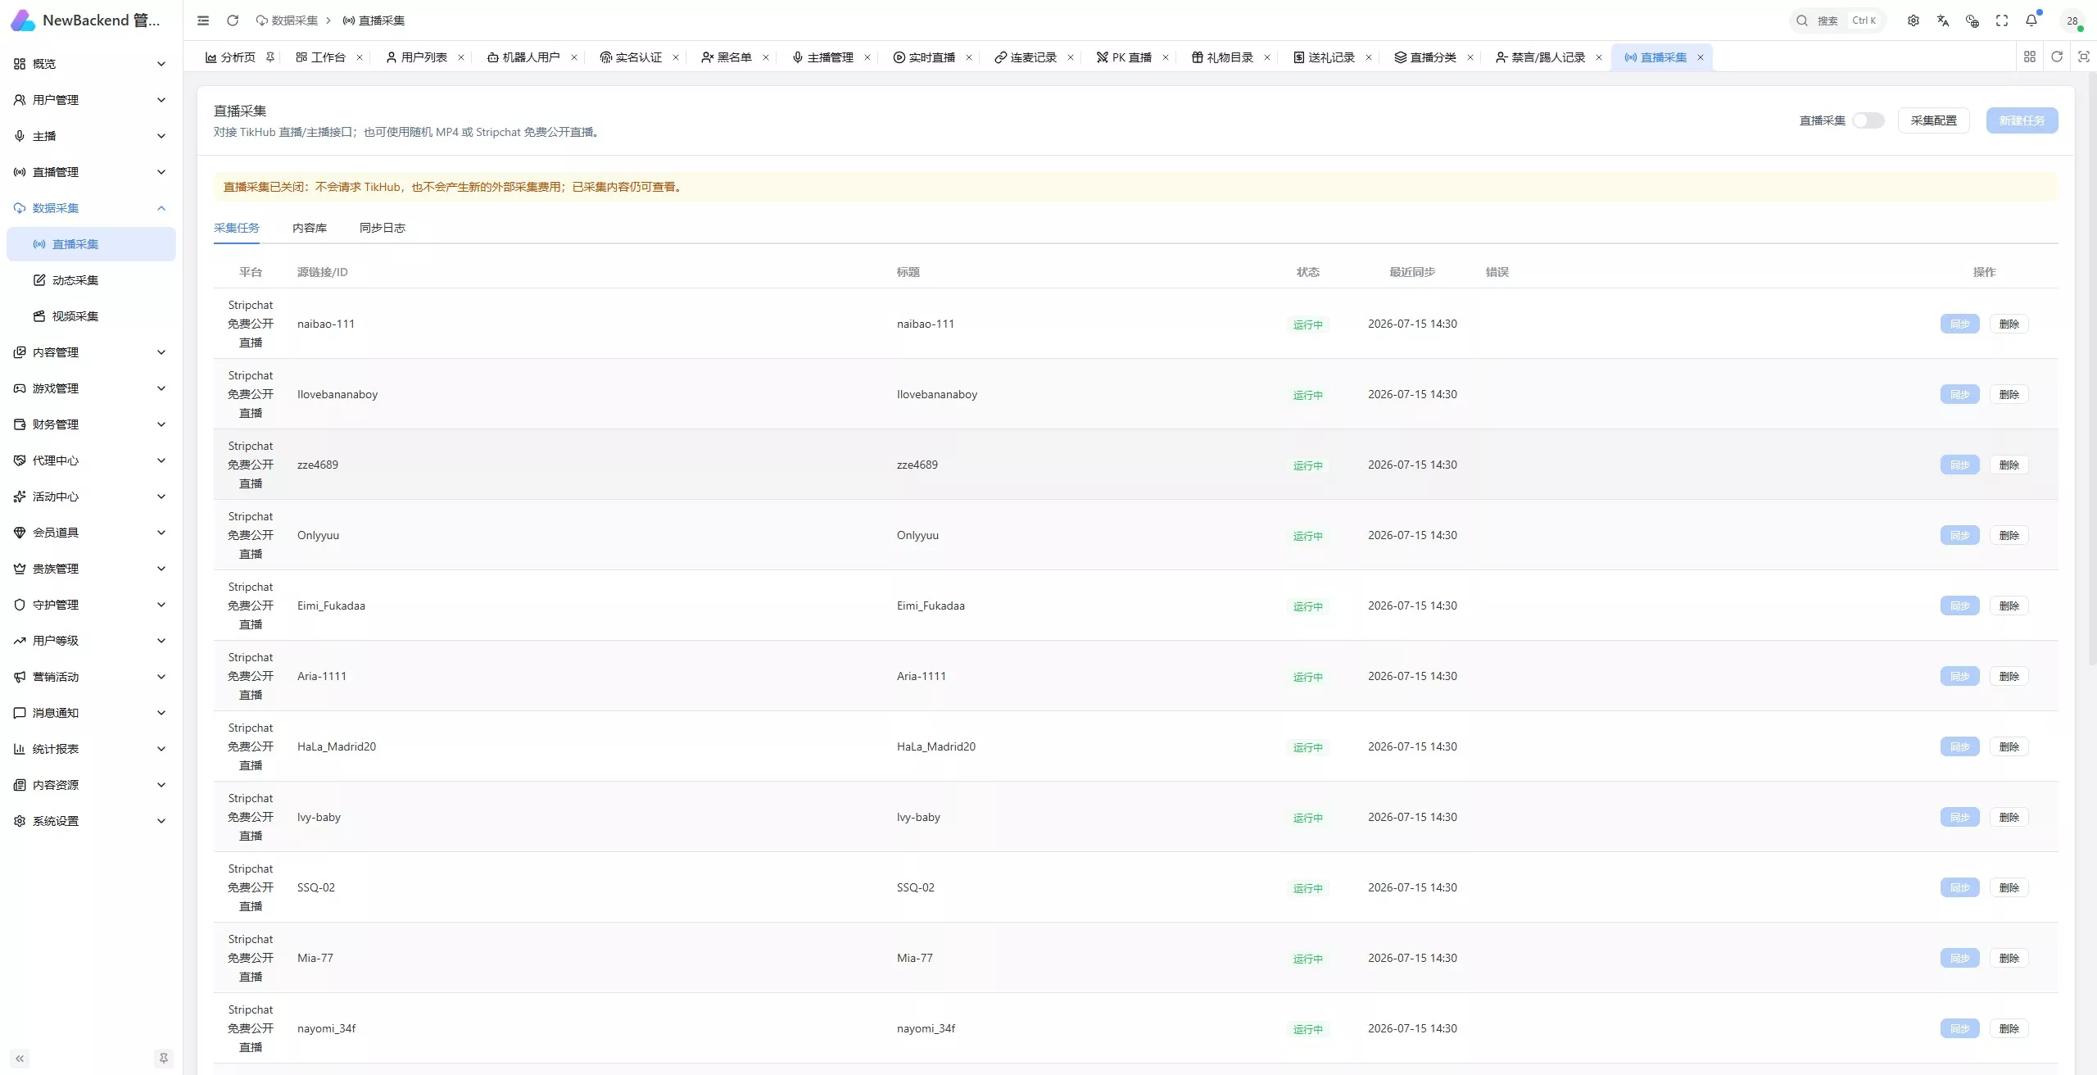Screen dimensions: 2097x1075
Task: Toggle the sidebar hamburger menu icon
Action: pos(203,20)
